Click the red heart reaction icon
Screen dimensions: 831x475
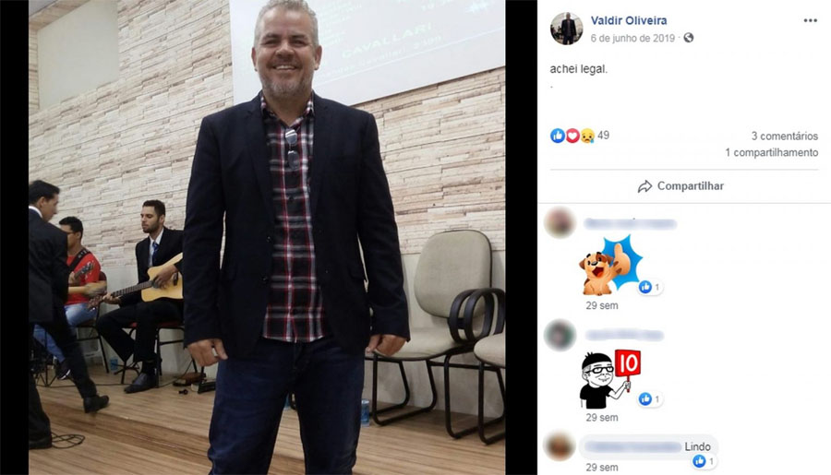pos(572,136)
